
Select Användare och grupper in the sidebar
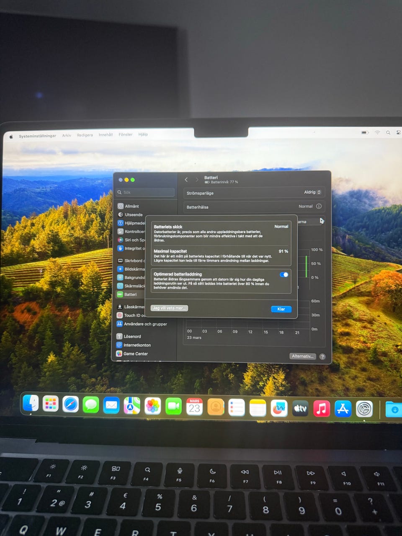click(x=142, y=324)
